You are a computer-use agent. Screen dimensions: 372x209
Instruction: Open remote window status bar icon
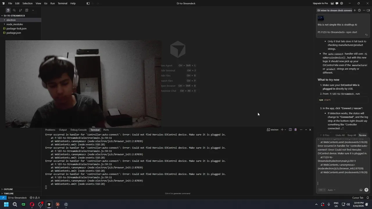click(x=3, y=198)
